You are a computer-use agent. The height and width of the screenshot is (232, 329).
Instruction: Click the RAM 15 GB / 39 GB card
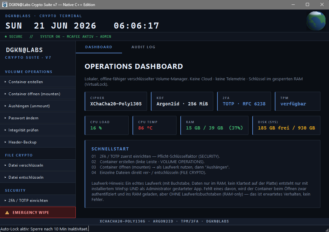tap(215, 125)
